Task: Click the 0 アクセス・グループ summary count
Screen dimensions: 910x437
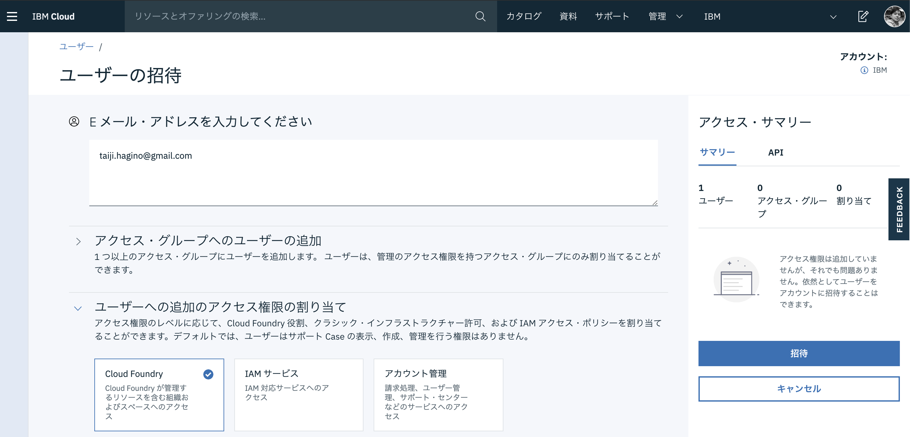Action: [x=792, y=201]
